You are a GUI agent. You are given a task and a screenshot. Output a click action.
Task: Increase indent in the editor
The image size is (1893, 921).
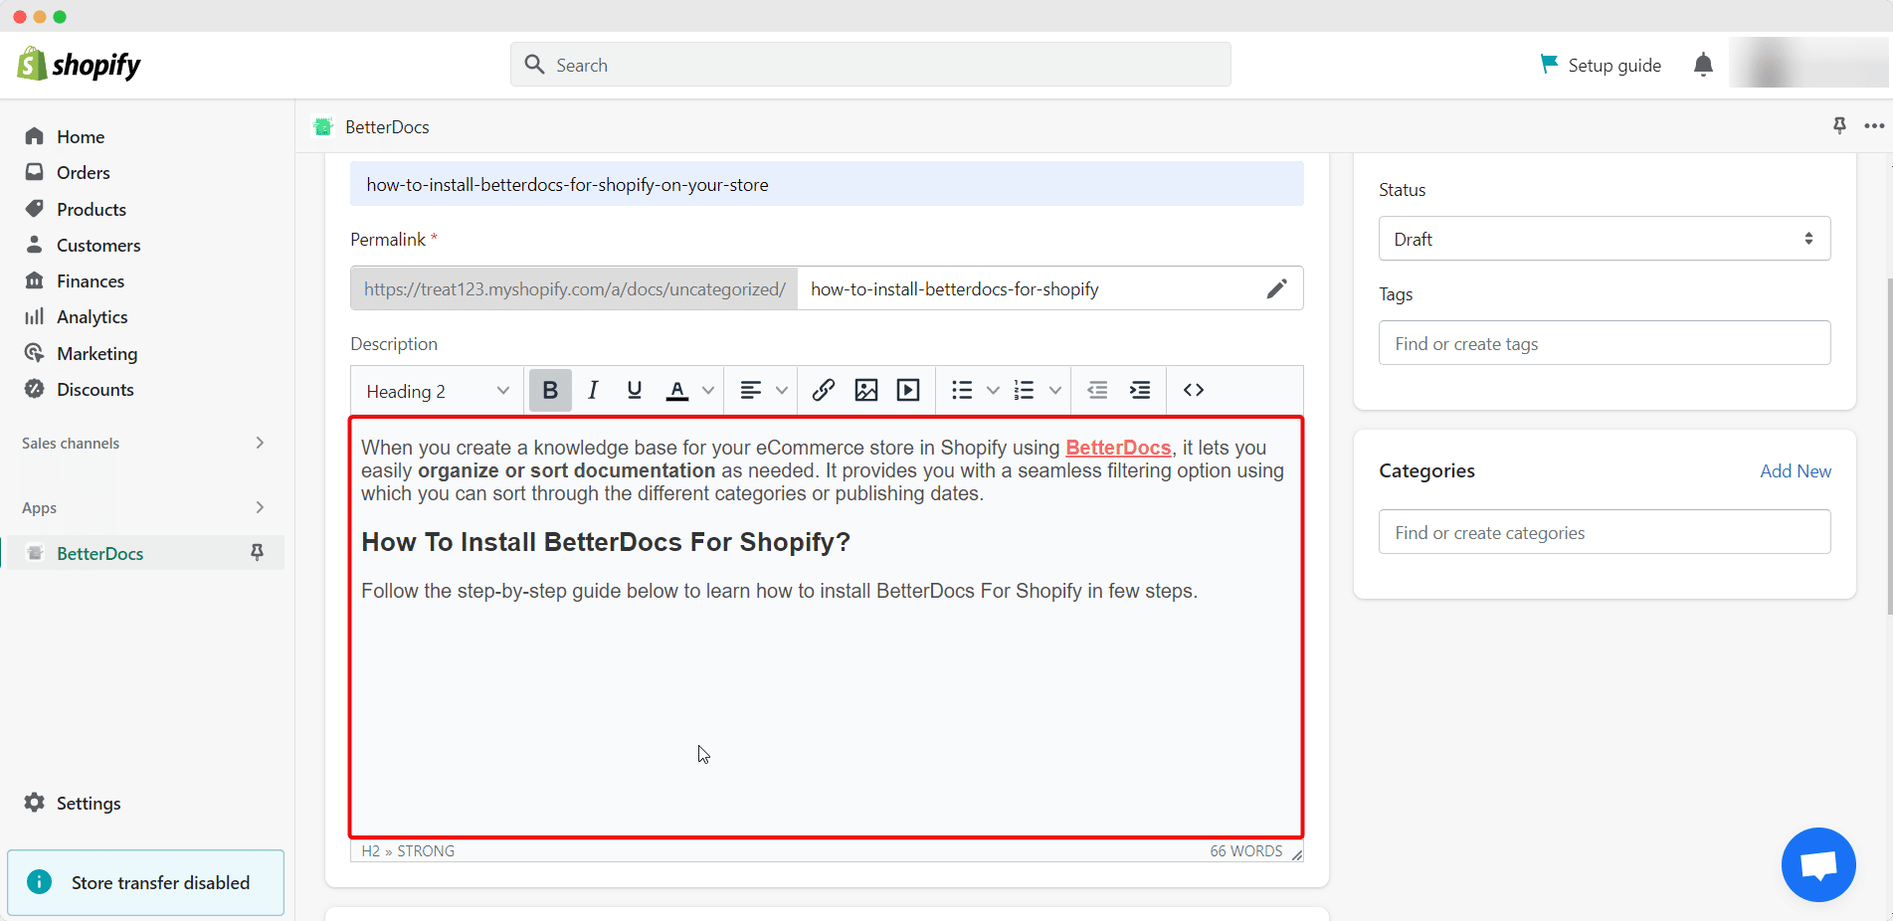pos(1140,390)
